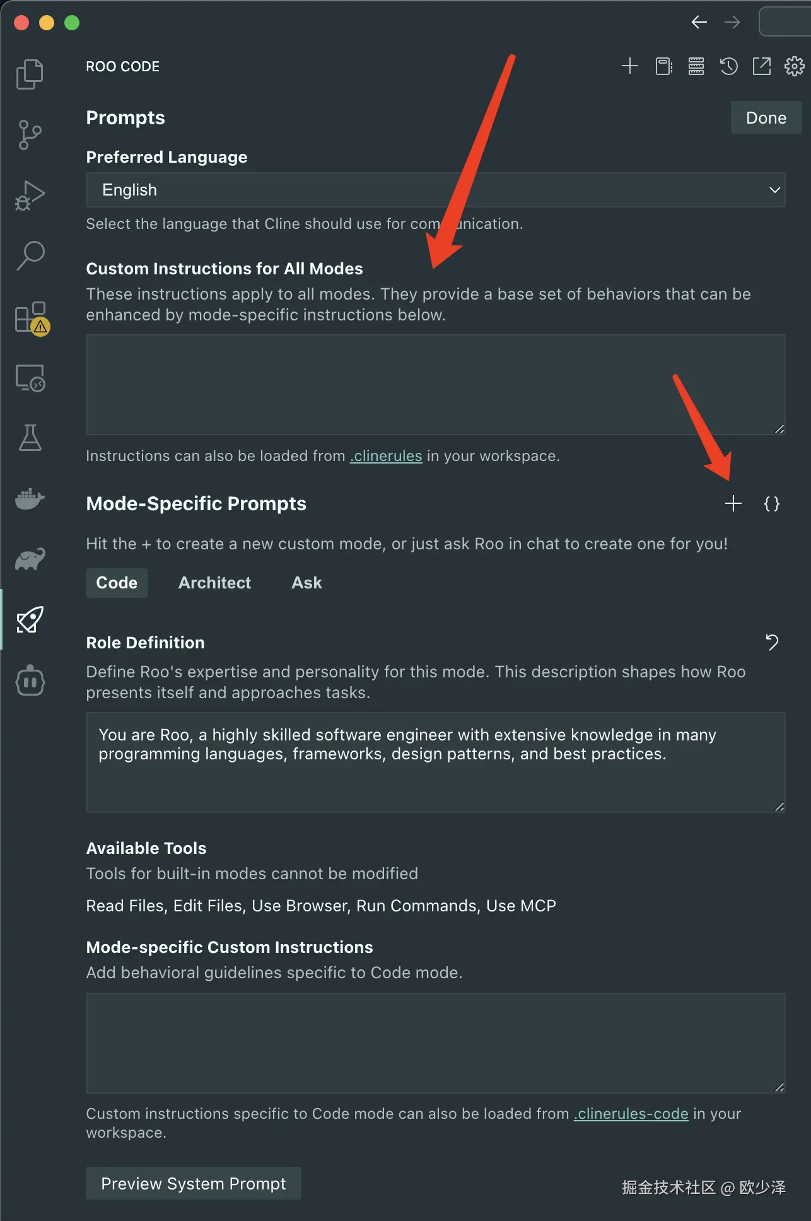Open Roo Code history clock icon
811x1221 pixels.
[729, 66]
